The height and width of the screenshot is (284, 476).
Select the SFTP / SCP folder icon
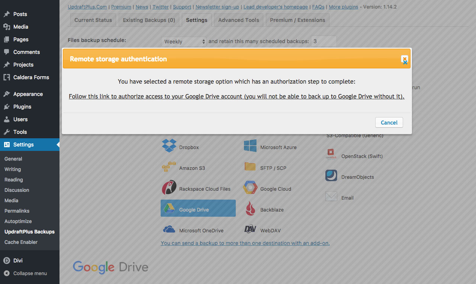click(x=250, y=166)
